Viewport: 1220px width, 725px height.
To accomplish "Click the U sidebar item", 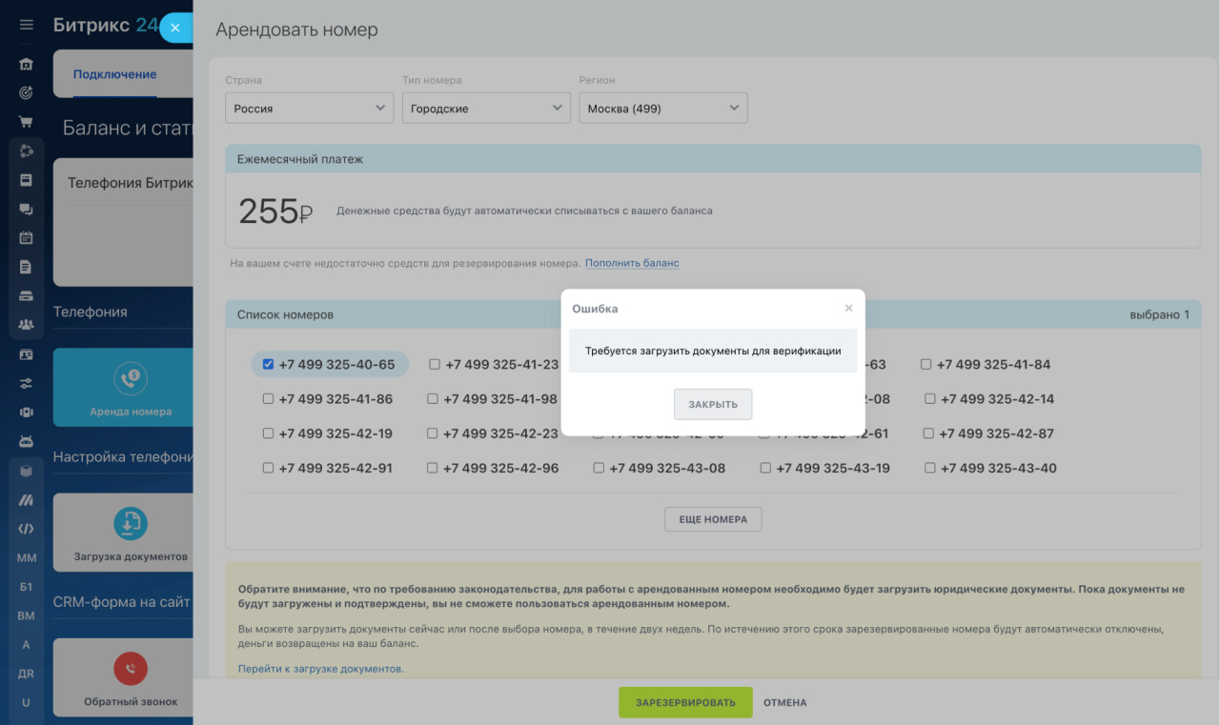I will point(26,702).
